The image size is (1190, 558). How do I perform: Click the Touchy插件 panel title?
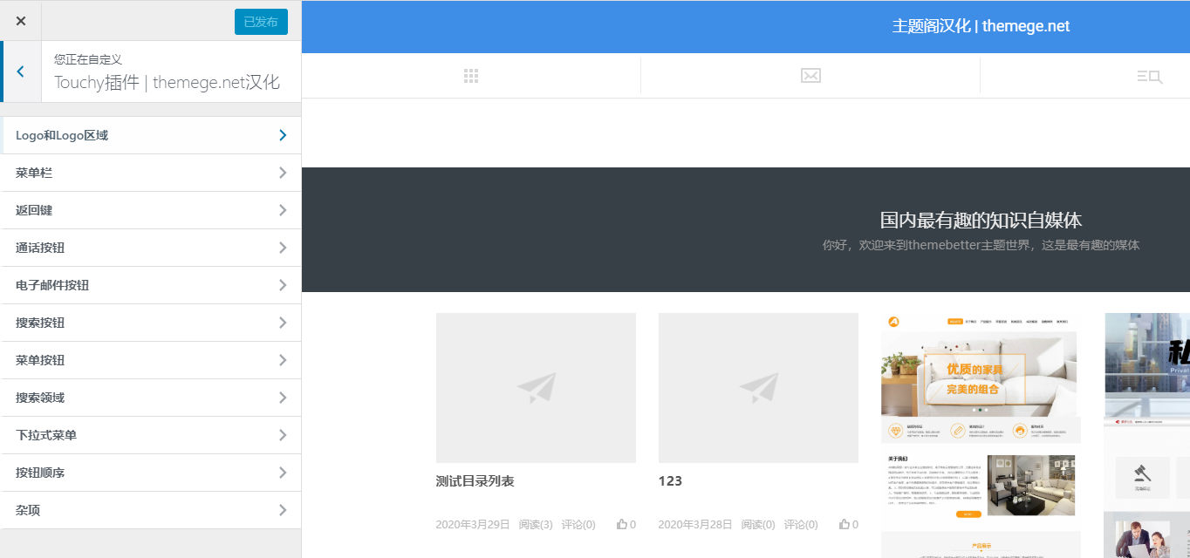(x=167, y=83)
